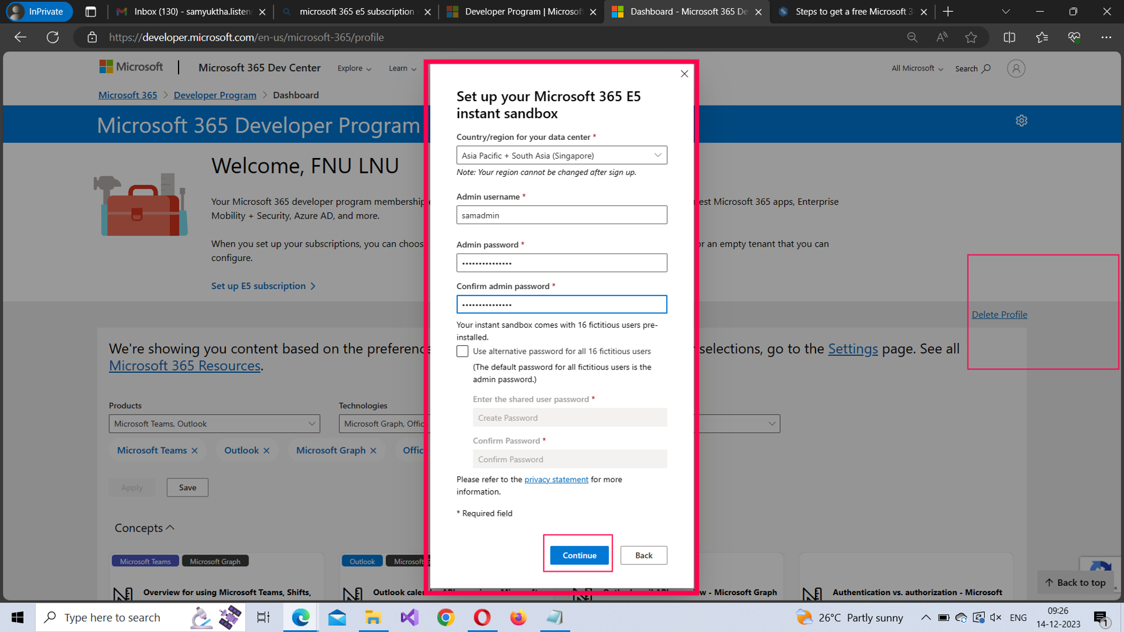Open Mail app from taskbar
Image resolution: width=1124 pixels, height=632 pixels.
point(337,618)
